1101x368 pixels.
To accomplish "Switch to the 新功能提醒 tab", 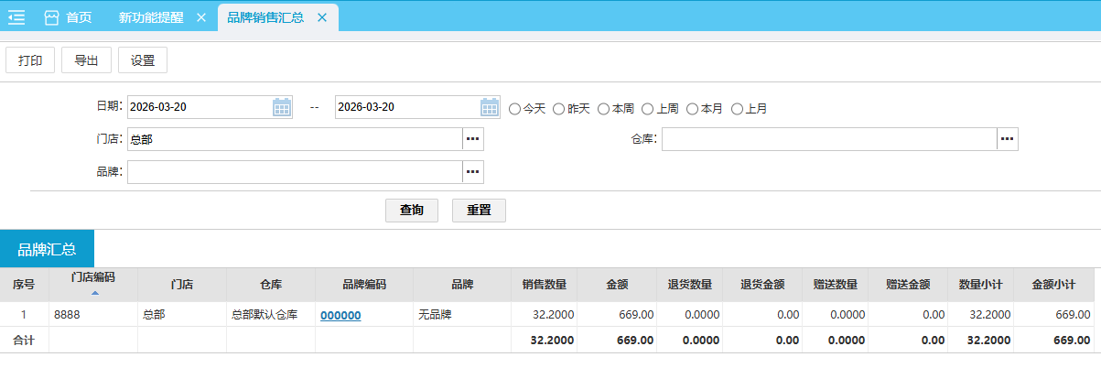I will click(x=148, y=17).
